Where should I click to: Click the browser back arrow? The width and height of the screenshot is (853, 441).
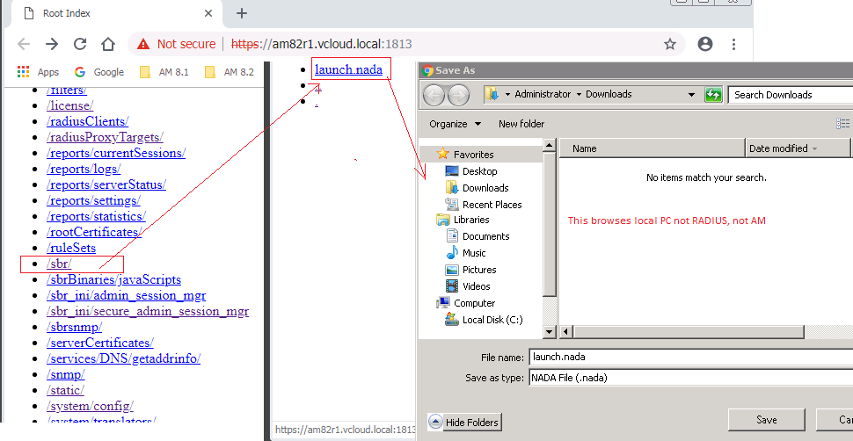point(24,44)
